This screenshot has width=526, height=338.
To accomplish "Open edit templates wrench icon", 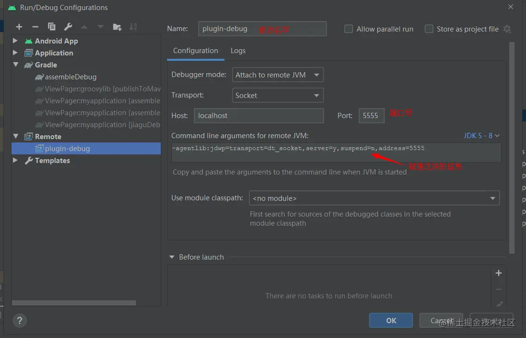I will 68,27.
